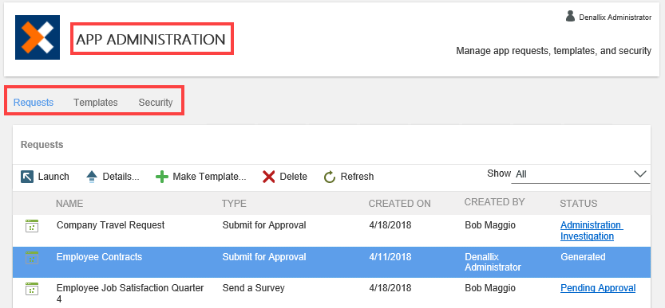665x308 pixels.
Task: Sort by the CREATED ON column header
Action: point(399,204)
